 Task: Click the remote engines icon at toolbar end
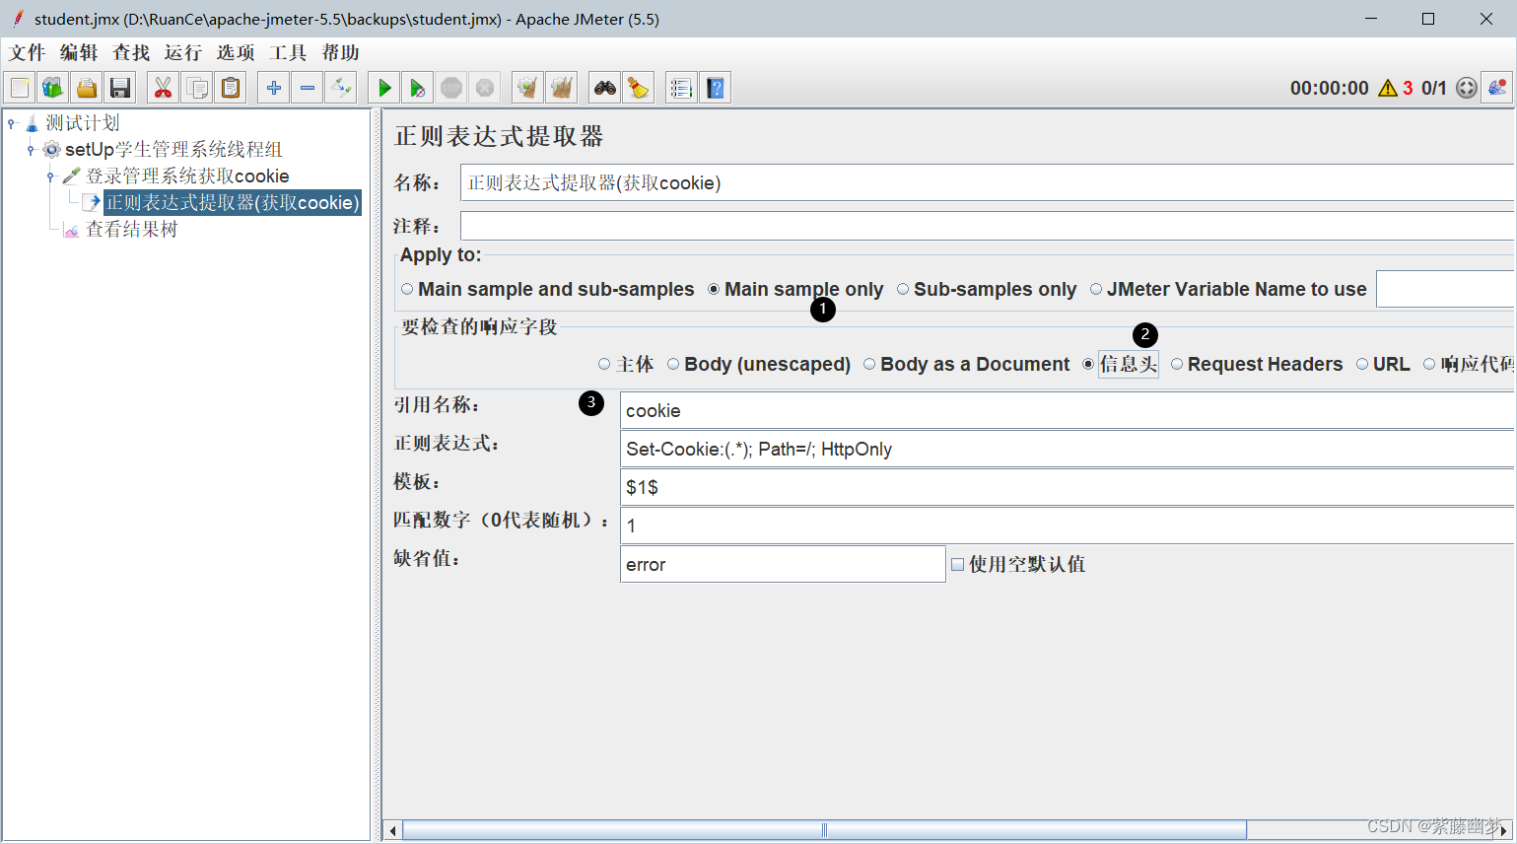[1498, 88]
